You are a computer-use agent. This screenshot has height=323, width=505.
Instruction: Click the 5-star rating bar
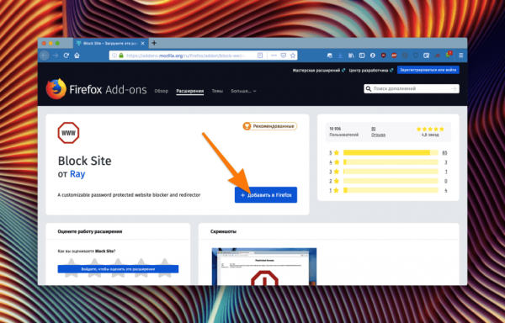click(391, 152)
